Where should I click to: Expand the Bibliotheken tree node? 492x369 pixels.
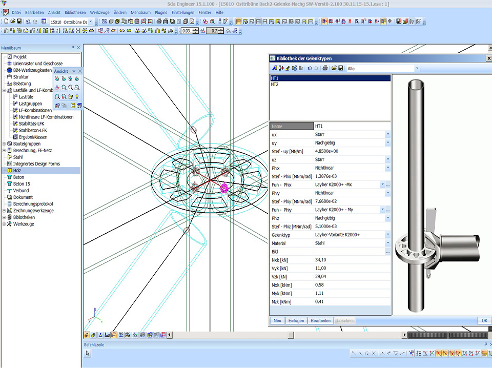(4, 217)
